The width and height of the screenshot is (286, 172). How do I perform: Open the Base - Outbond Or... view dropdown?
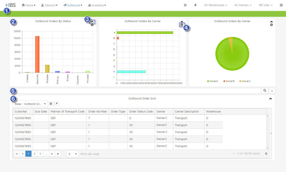pyautogui.click(x=30, y=104)
